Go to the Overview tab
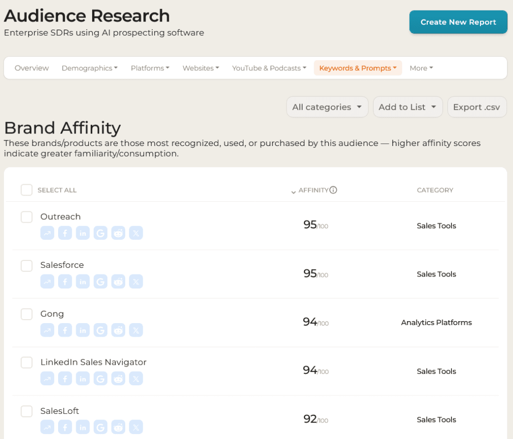 coord(32,68)
